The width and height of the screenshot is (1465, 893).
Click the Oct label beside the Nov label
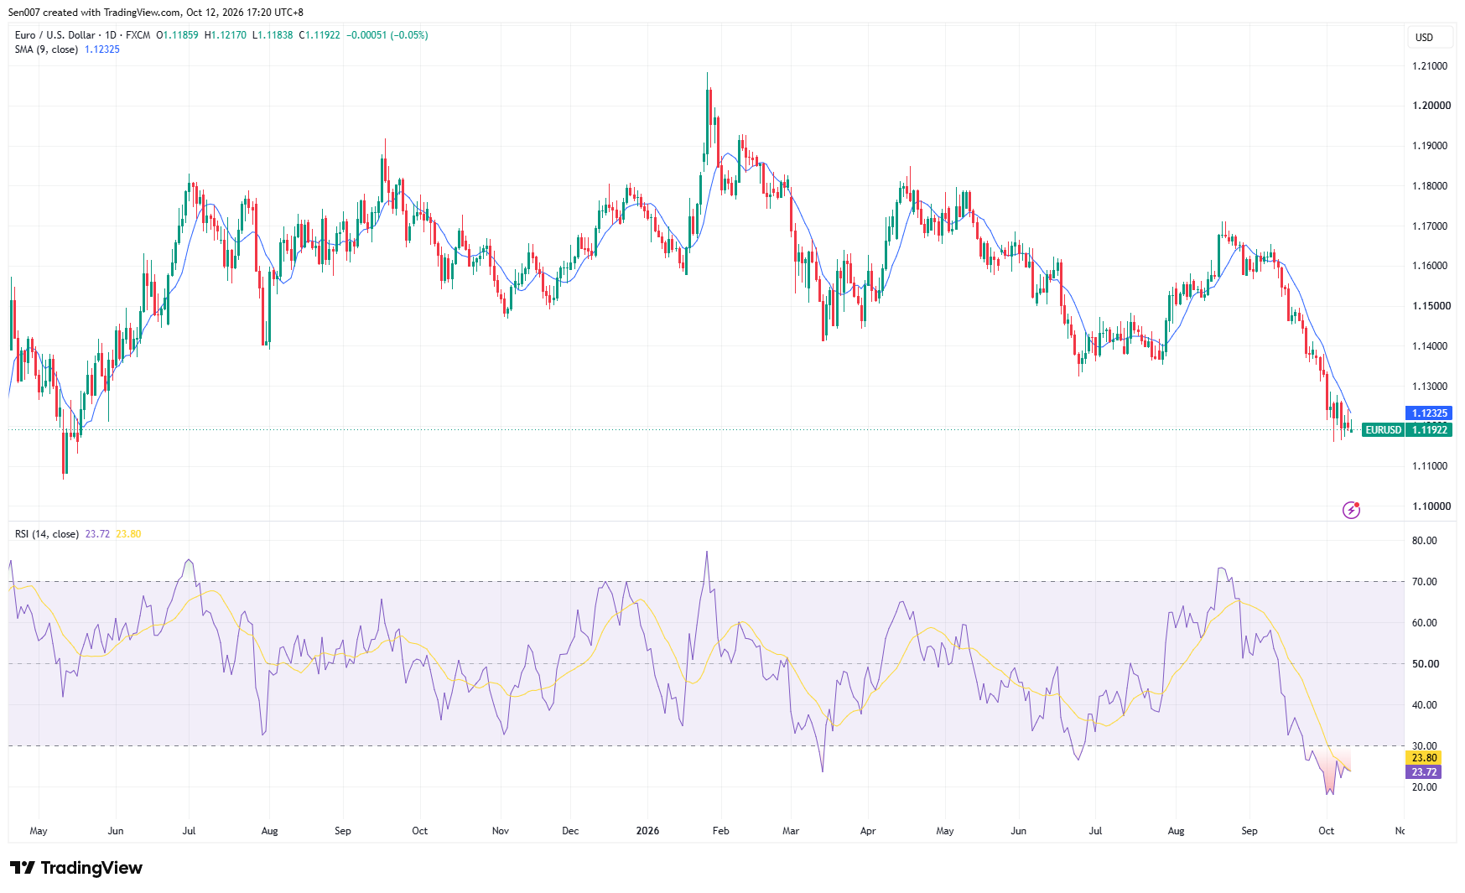pyautogui.click(x=420, y=831)
